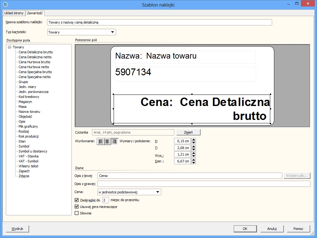The image size is (317, 238).
Task: Select Kod kreskowy in available fields
Action: pos(29,97)
